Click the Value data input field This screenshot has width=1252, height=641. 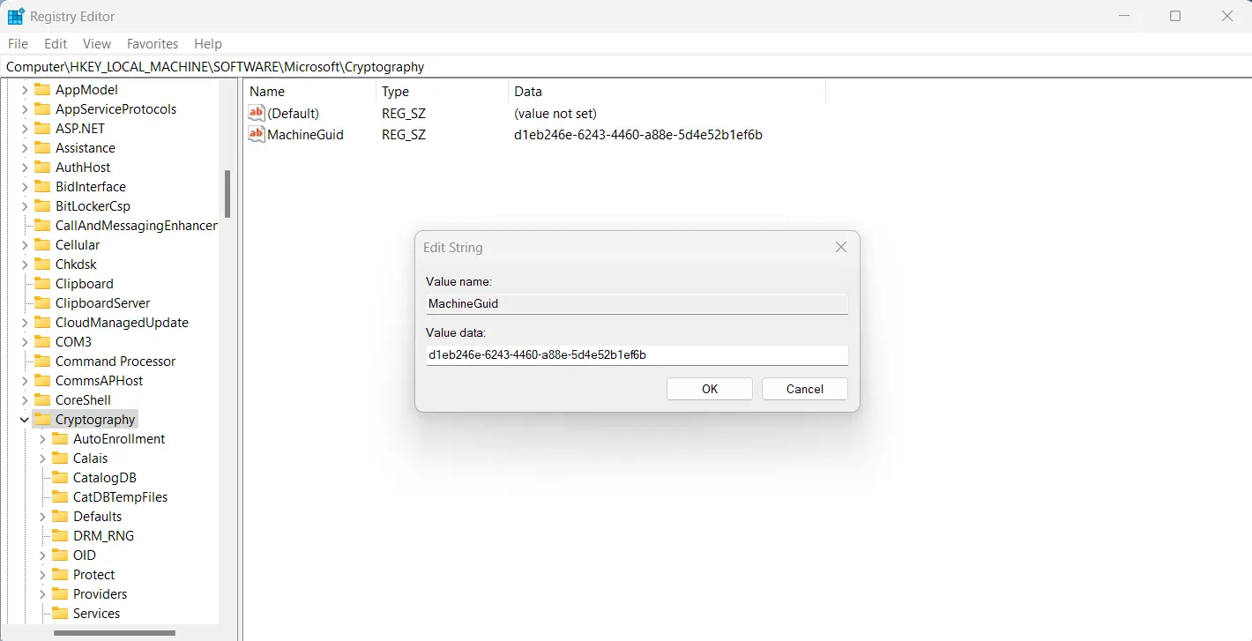[637, 354]
